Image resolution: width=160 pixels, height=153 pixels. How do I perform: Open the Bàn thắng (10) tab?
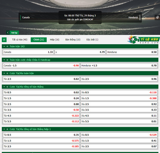(x=73, y=40)
